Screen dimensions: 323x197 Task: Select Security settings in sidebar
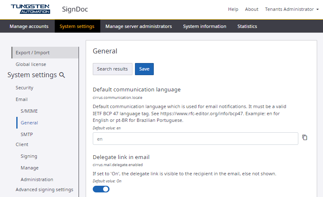click(x=25, y=88)
